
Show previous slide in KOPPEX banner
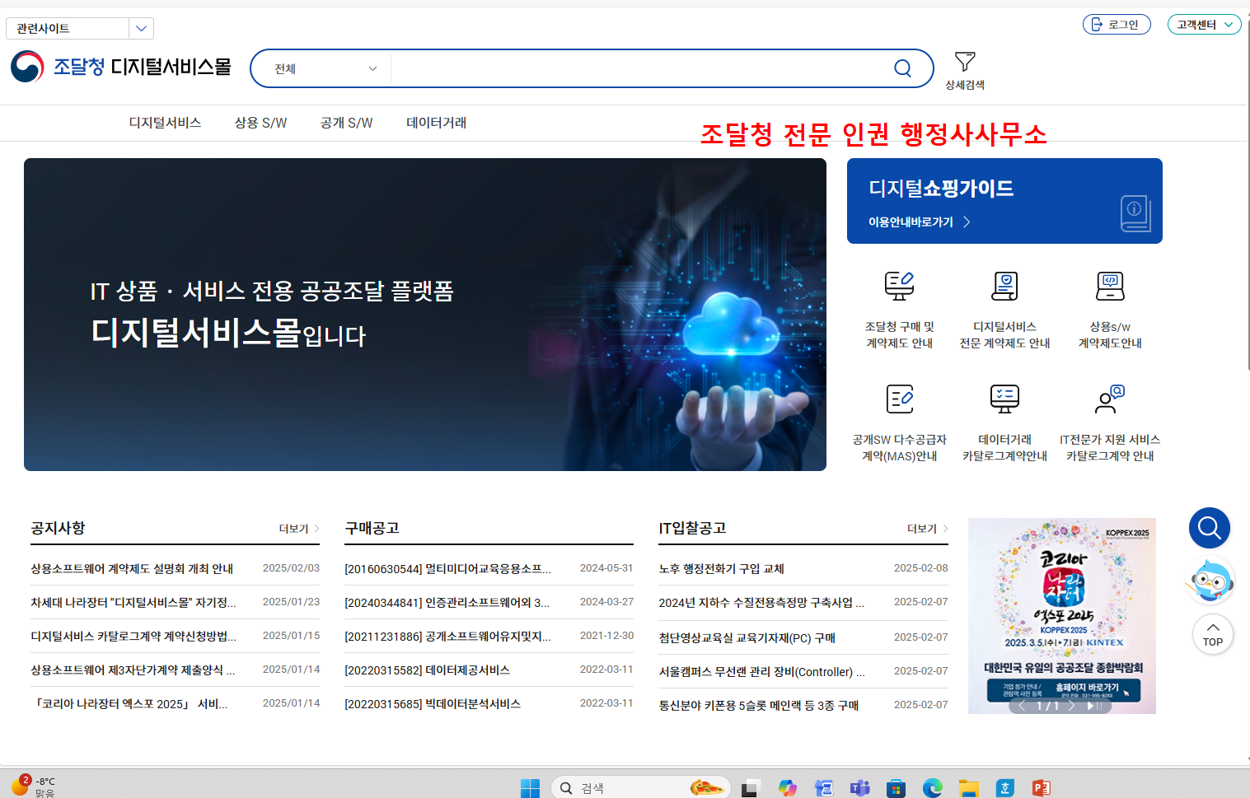pos(1022,706)
